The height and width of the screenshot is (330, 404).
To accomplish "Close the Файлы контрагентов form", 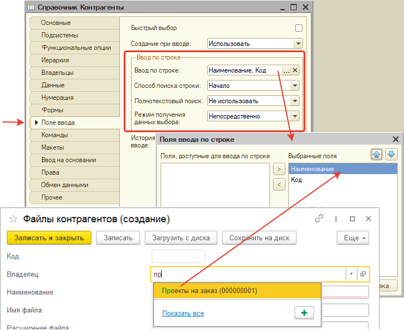I will [x=368, y=219].
